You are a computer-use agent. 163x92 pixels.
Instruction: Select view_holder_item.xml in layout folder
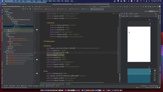[x=16, y=45]
